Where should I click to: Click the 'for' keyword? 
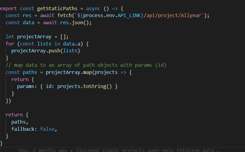click(x=10, y=44)
